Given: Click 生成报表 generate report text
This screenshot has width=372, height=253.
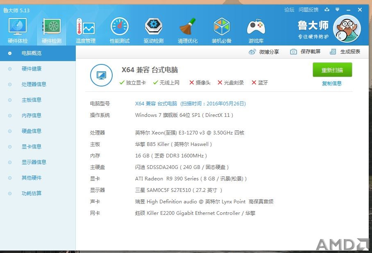Looking at the screenshot, I should (350, 52).
